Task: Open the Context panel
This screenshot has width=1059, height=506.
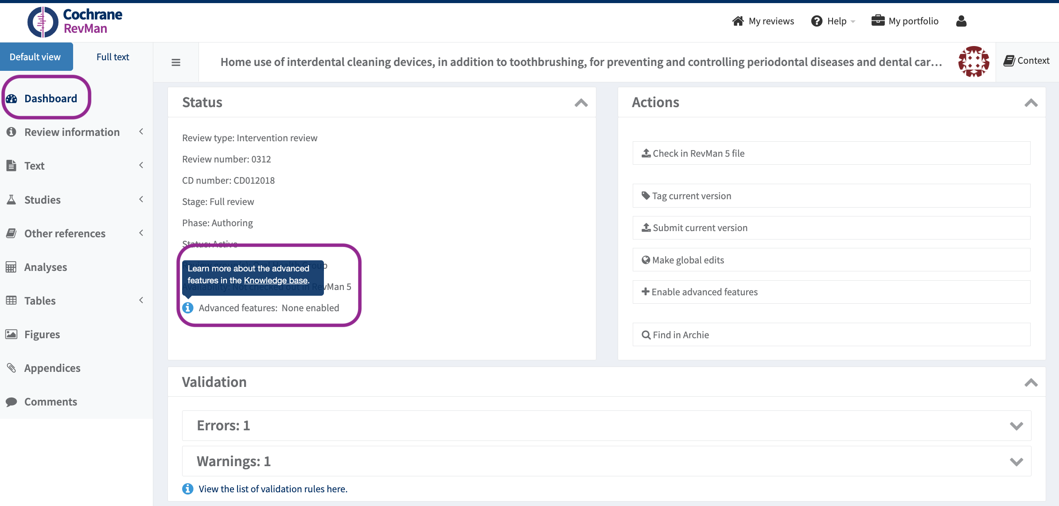Action: point(1027,61)
